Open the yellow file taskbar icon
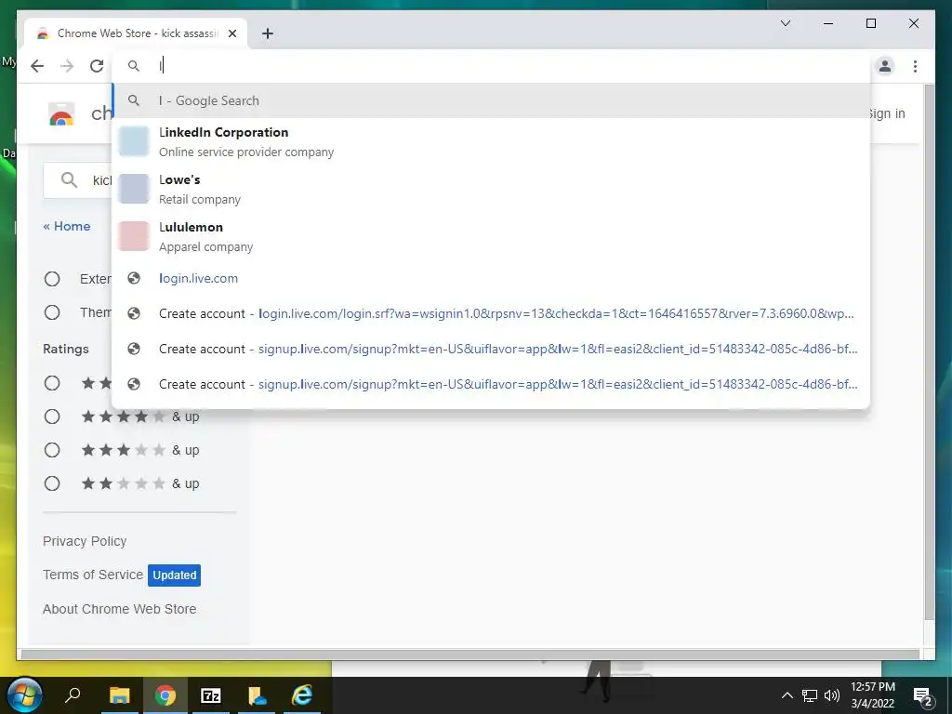This screenshot has height=714, width=952. pyautogui.click(x=257, y=695)
